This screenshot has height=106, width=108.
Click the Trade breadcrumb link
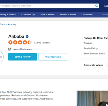pos(3,24)
